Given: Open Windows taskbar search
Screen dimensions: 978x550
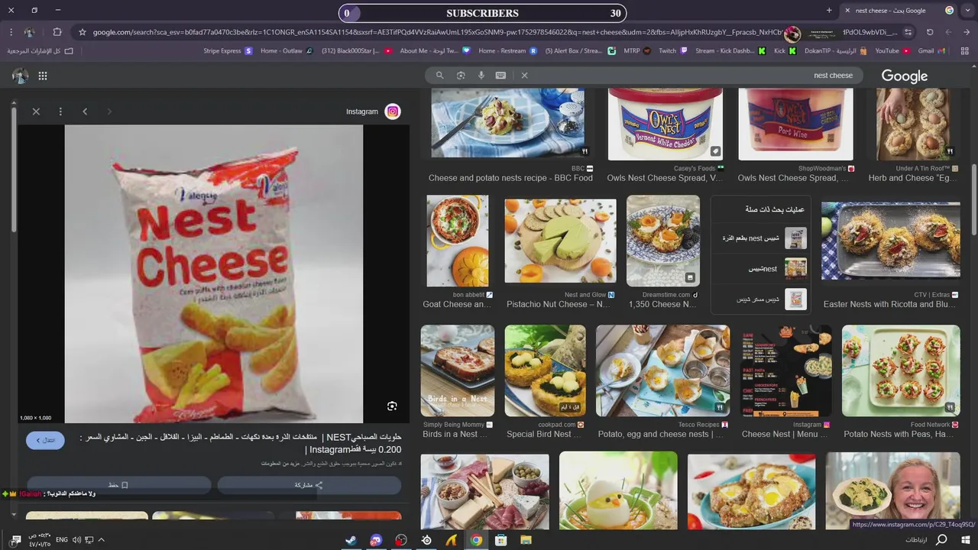Looking at the screenshot, I should [x=941, y=540].
